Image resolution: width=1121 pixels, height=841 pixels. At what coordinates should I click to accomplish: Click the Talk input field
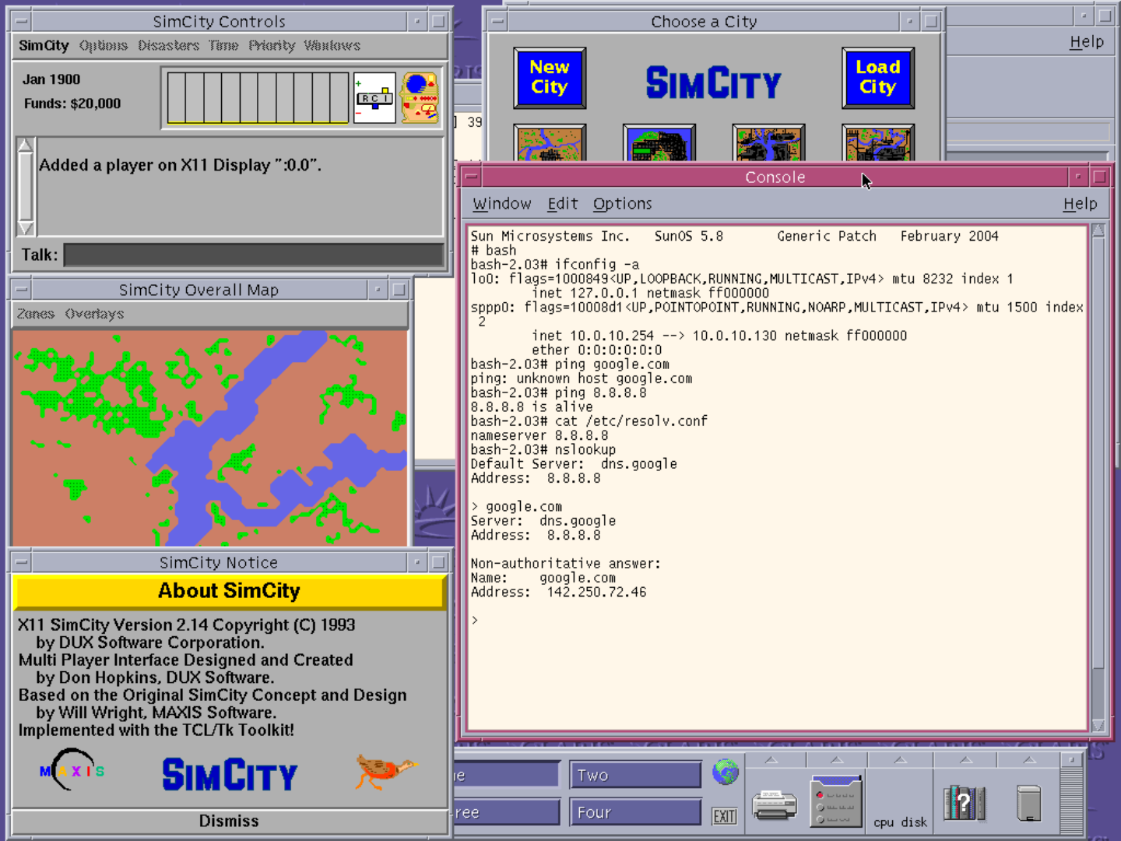pos(254,255)
